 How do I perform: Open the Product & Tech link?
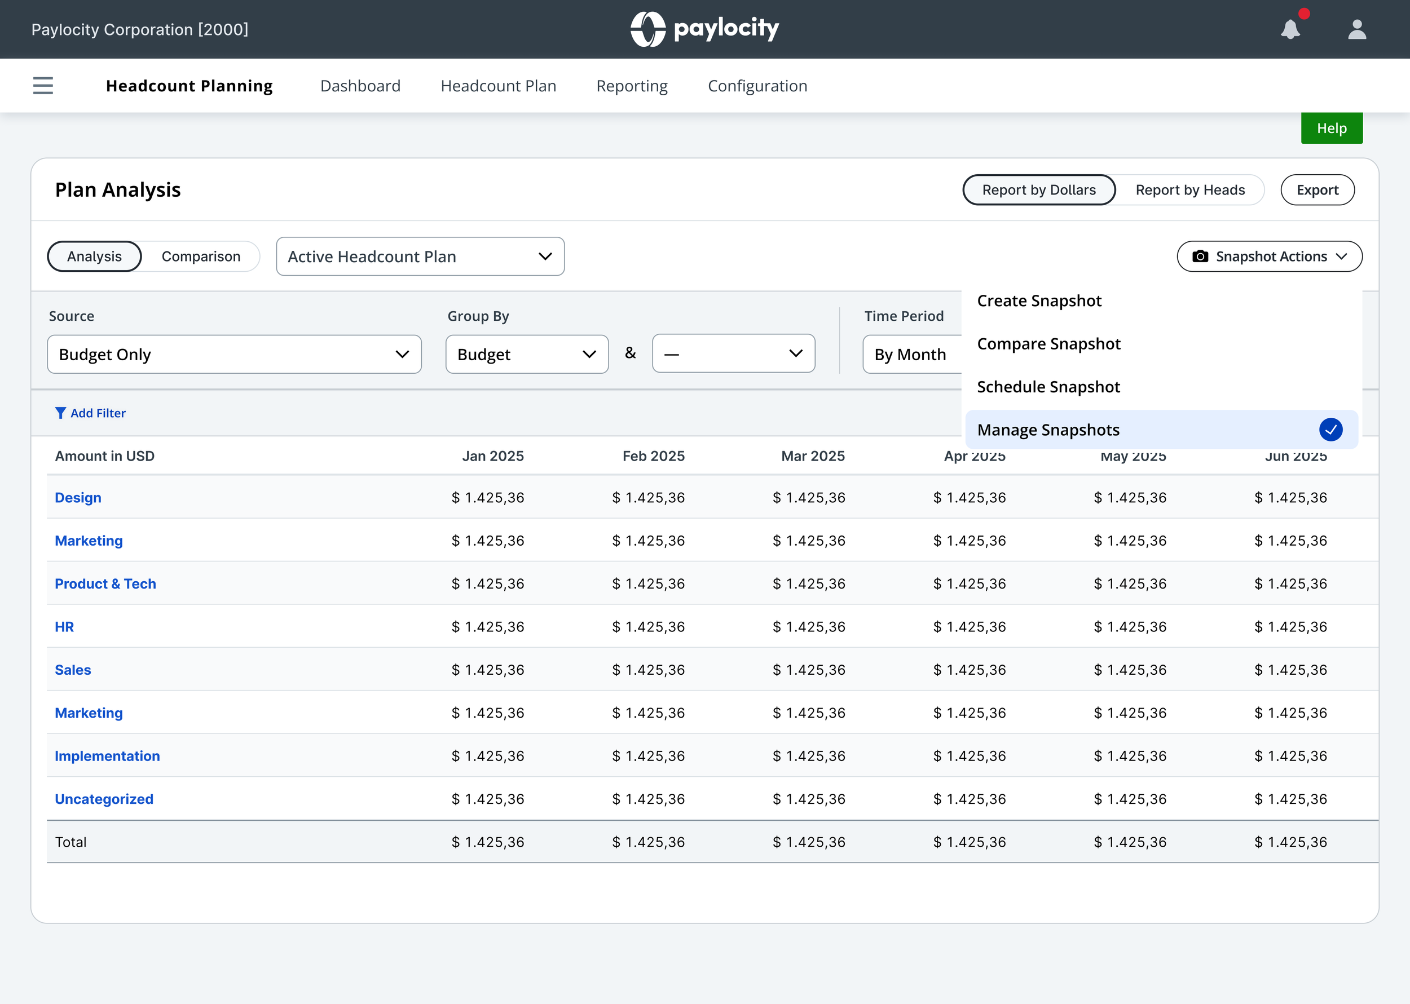[x=105, y=583]
